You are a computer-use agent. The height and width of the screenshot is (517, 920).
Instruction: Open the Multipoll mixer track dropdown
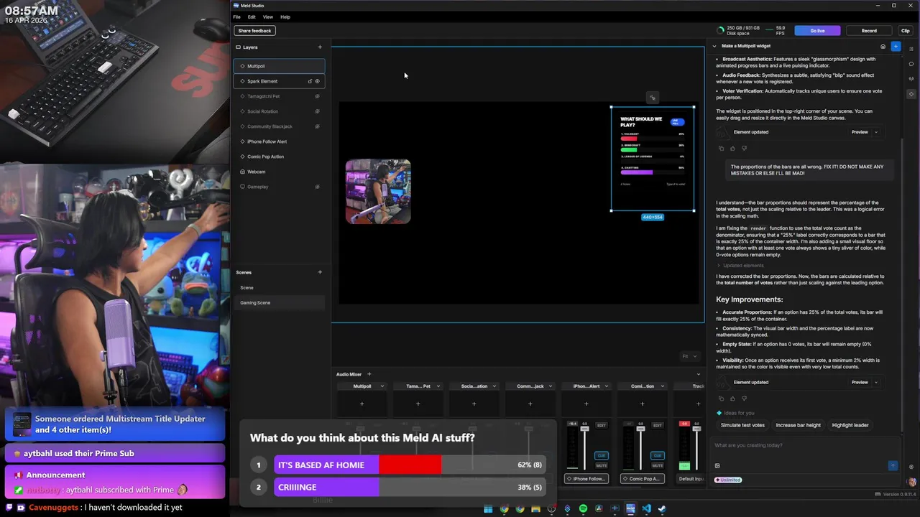[x=382, y=386]
